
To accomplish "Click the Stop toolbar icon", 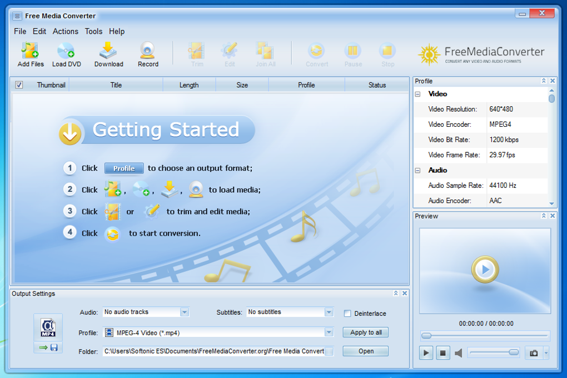I will [387, 51].
